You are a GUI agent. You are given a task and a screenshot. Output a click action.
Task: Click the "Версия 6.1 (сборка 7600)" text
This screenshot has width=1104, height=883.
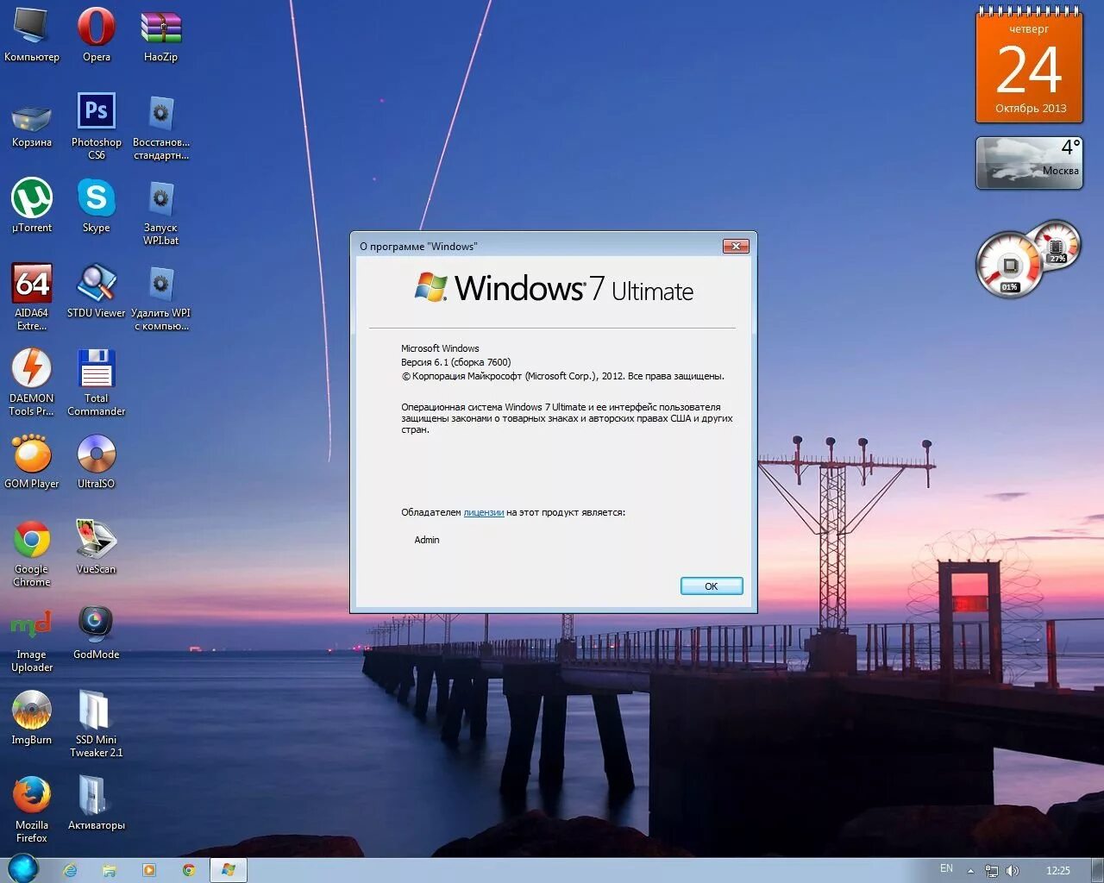456,362
